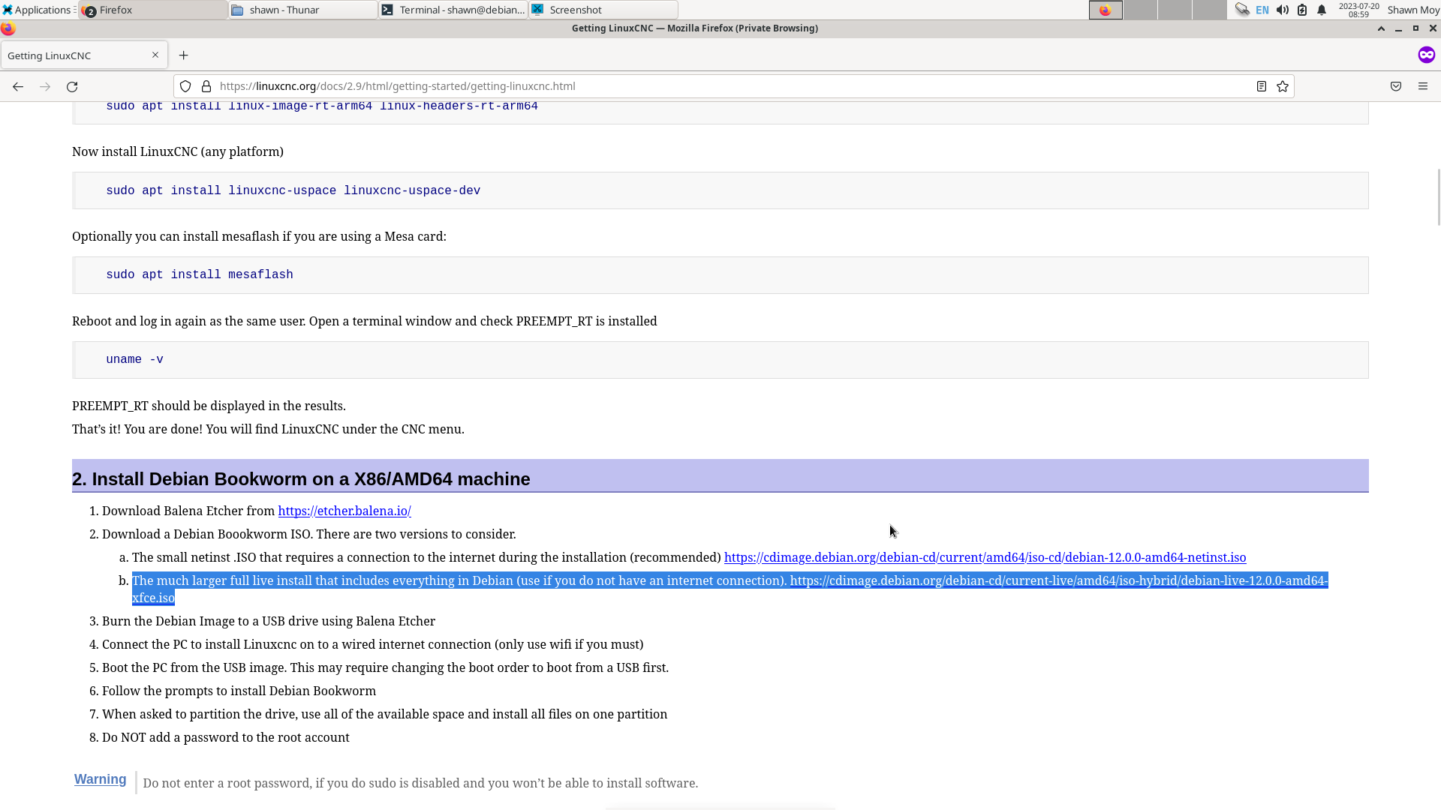This screenshot has height=810, width=1441.
Task: Open the Shawn Moy user menu
Action: 1413,10
